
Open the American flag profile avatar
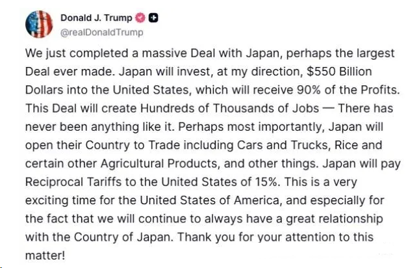[38, 24]
